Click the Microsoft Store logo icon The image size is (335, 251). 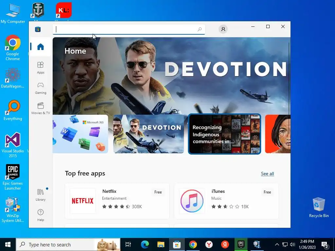38,29
